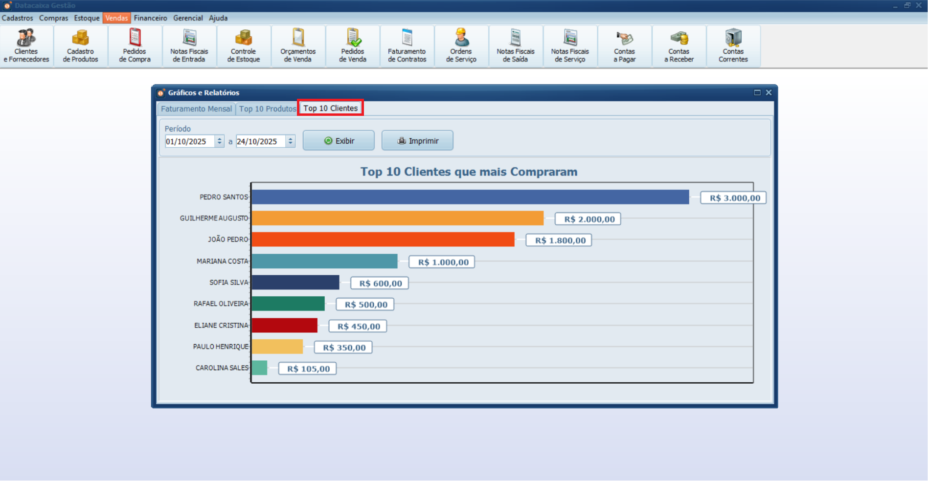Click the Exibir button
928x481 pixels.
point(338,140)
